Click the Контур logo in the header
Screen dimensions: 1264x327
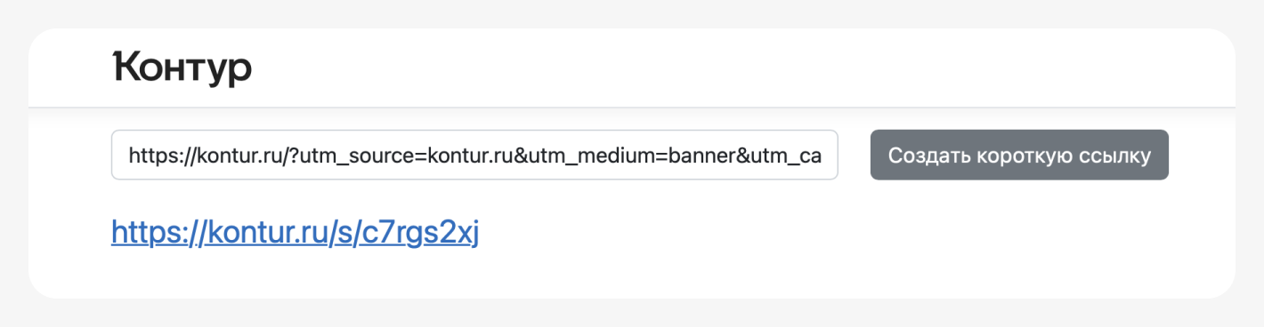coord(182,68)
